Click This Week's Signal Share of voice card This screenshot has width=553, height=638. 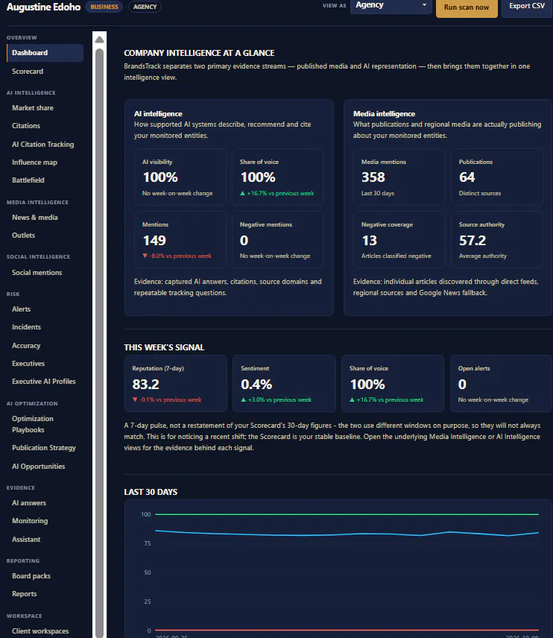click(393, 383)
